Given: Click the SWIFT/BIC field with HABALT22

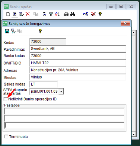Looking at the screenshot, I should [78, 63].
